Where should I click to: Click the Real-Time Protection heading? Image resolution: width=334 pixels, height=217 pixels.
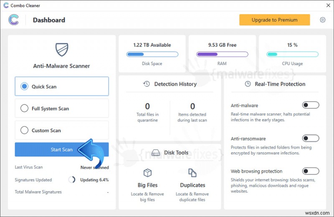pyautogui.click(x=280, y=84)
